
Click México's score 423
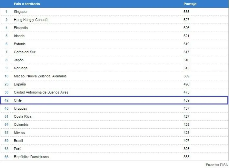coord(186,133)
